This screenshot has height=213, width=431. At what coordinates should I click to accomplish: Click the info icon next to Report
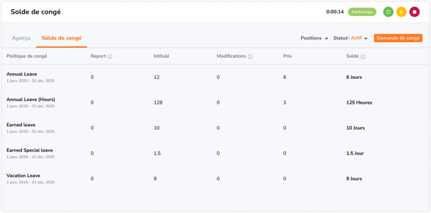tap(110, 57)
